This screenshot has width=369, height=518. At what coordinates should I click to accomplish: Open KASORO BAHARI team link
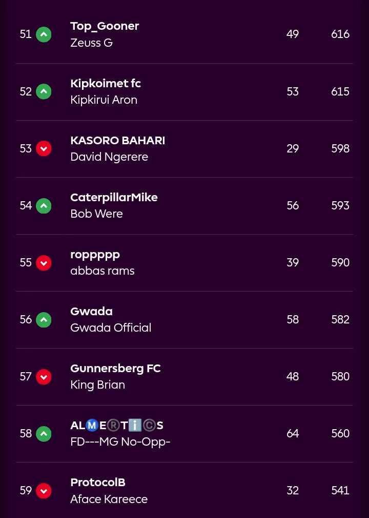117,141
